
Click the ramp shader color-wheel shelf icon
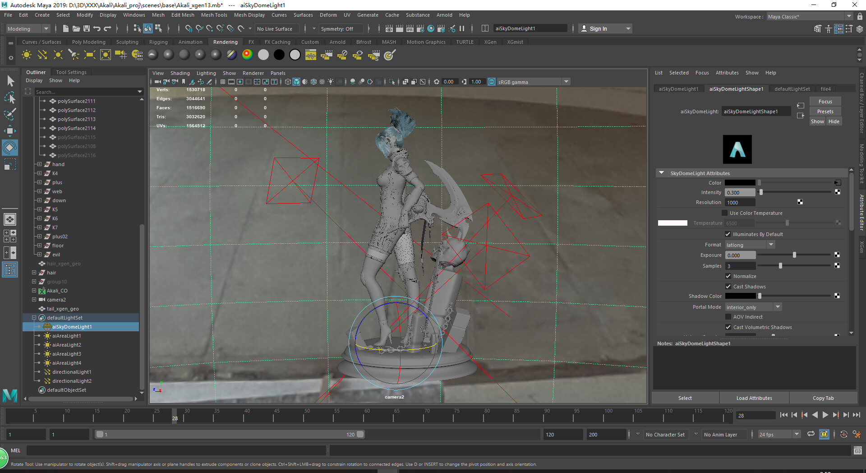coord(247,55)
